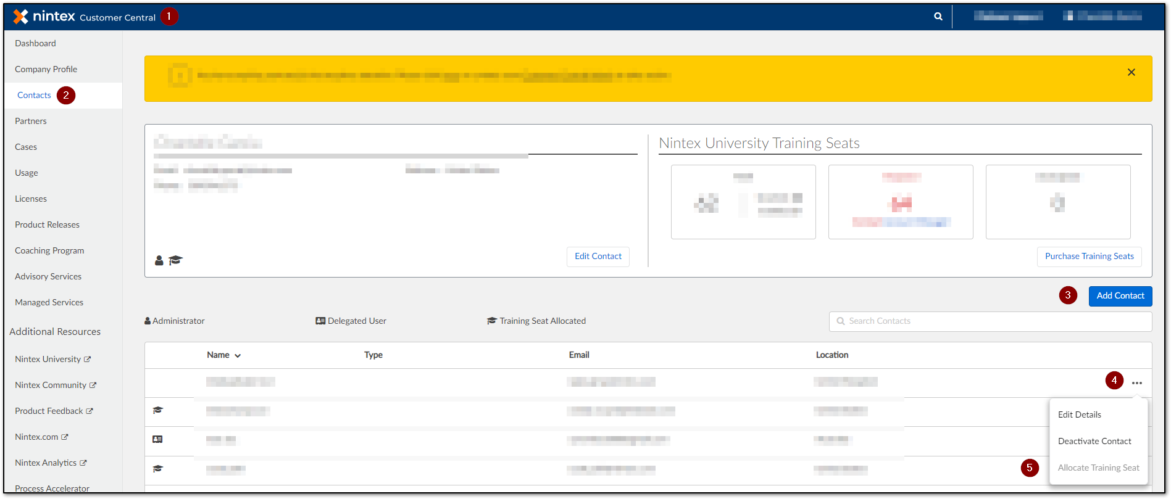The height and width of the screenshot is (499, 1171).
Task: Click the third training seat card
Action: click(1058, 202)
